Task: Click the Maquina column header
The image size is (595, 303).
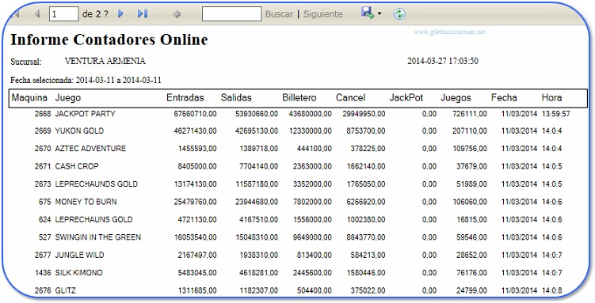Action: tap(29, 98)
